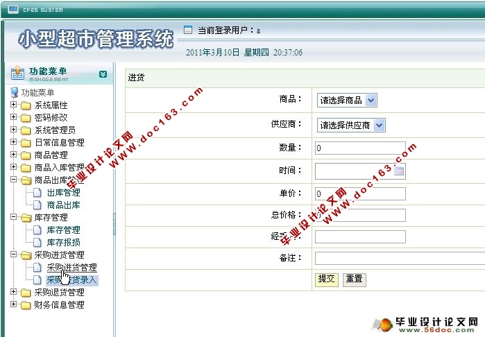Click the folder icon of 商品入库管理
Screen dimensions: 485x337
pos(26,168)
